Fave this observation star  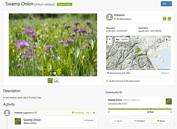click(107, 81)
